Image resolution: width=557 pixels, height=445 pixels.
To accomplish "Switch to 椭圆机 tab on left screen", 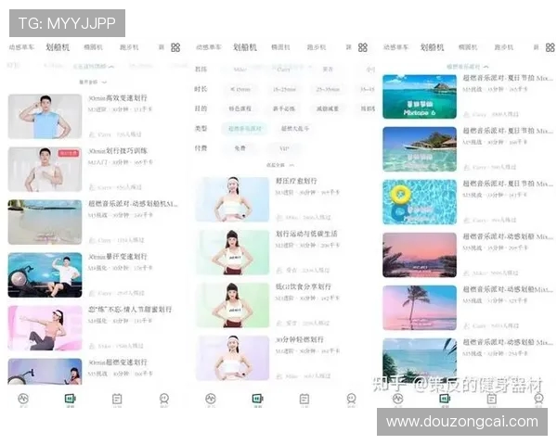I will point(94,47).
